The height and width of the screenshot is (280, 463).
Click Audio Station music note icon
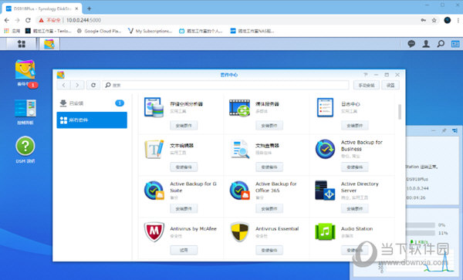[x=325, y=232]
